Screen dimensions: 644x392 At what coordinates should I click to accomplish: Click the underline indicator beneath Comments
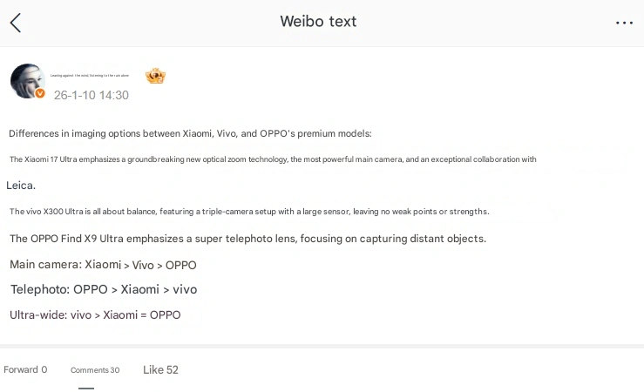(x=85, y=388)
